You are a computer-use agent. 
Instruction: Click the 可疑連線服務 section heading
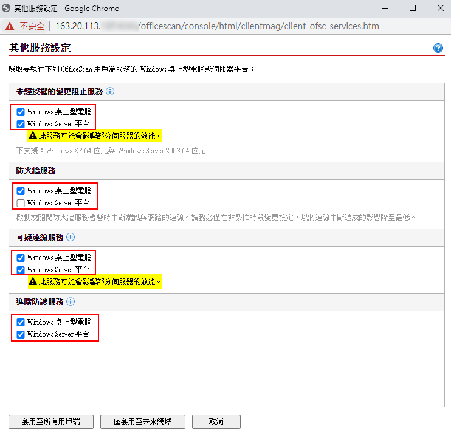click(x=40, y=238)
